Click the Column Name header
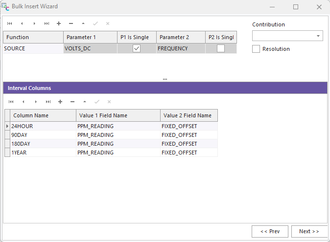 click(x=43, y=115)
